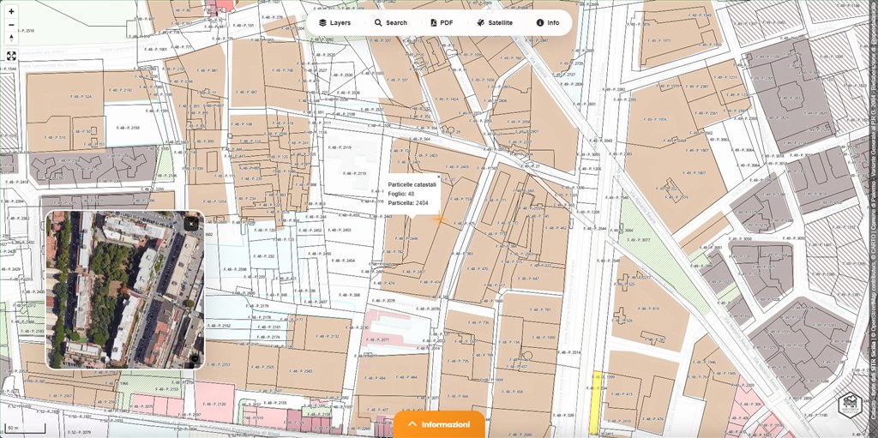Export the map as PDF
Viewport: 878px width, 438px height.
(442, 22)
